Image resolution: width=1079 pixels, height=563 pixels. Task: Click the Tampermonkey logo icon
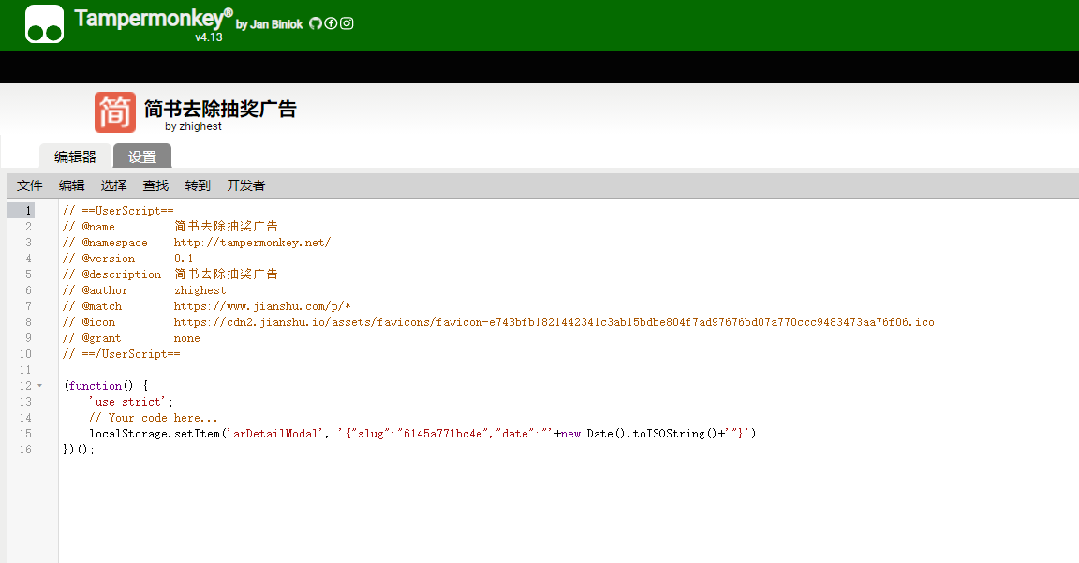[x=44, y=24]
